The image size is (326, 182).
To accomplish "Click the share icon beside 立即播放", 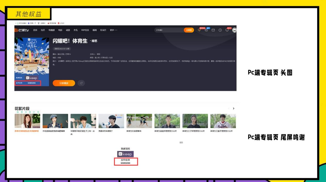I will pos(81,83).
